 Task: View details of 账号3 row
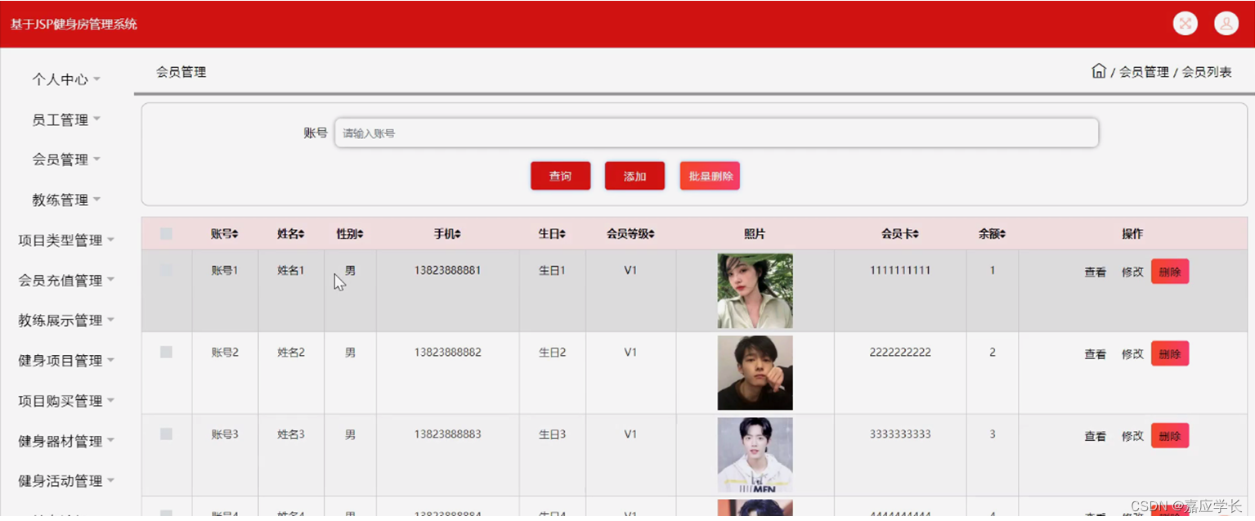[x=1095, y=437]
